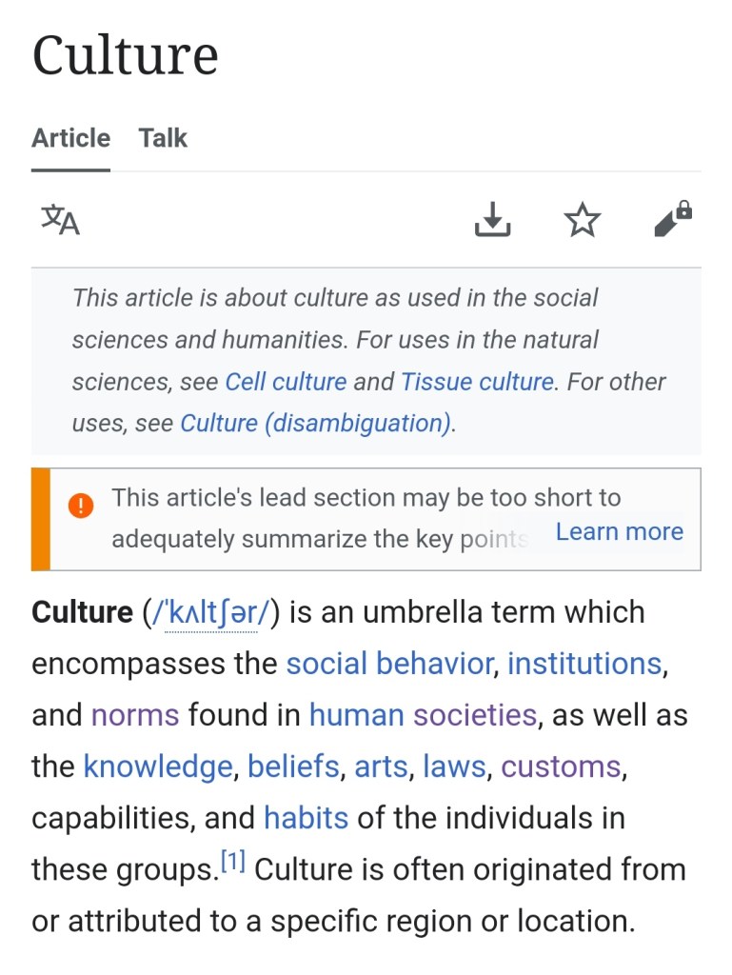Open the habits link
732x975 pixels.
306,818
